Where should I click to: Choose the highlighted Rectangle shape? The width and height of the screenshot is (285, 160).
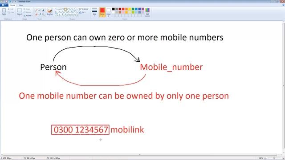[65, 9]
